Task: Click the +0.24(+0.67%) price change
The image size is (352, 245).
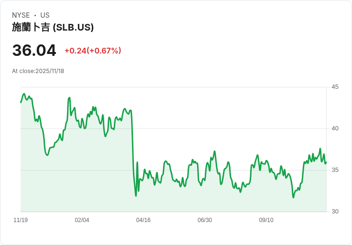Action: click(93, 51)
